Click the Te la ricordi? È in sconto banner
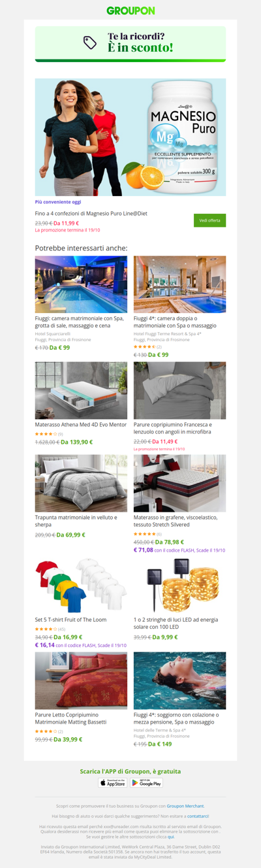261x868 pixels. coord(130,44)
